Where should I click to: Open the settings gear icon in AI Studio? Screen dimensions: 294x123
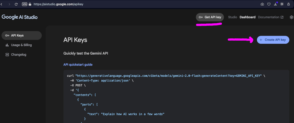point(292,17)
